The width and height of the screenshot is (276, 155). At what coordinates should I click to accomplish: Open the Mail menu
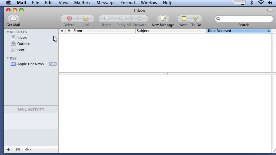click(21, 3)
